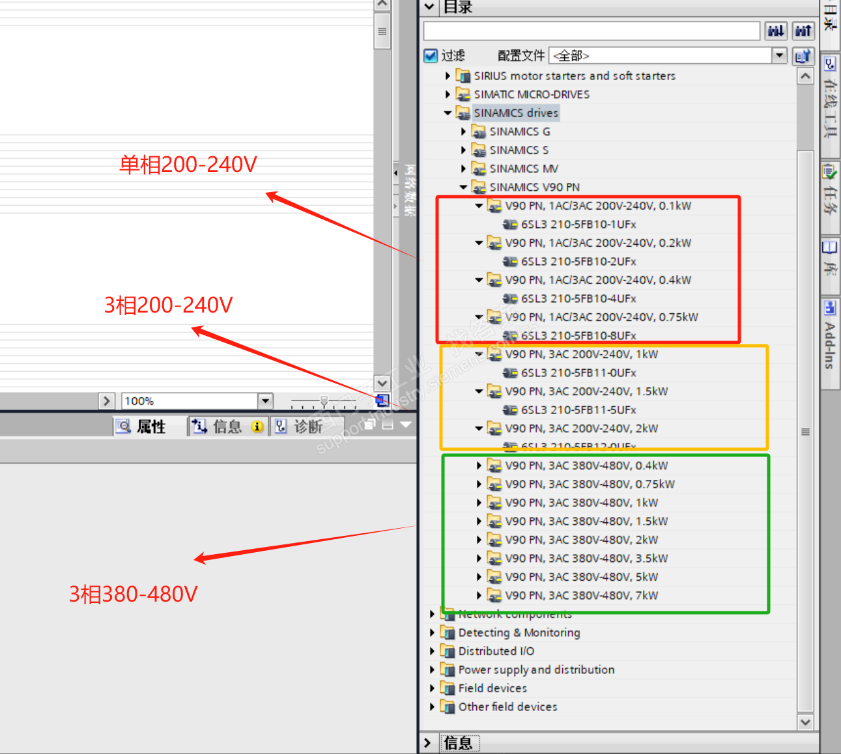Open the 100% zoom level dropdown
This screenshot has height=754, width=841.
pyautogui.click(x=265, y=400)
